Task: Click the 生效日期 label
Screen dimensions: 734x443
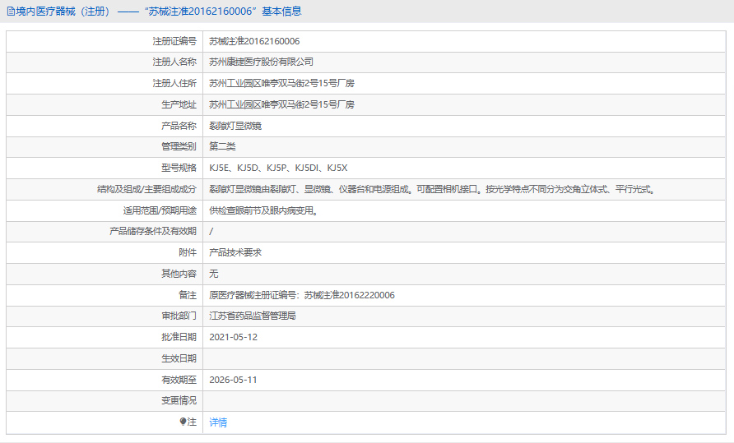Action: point(179,359)
